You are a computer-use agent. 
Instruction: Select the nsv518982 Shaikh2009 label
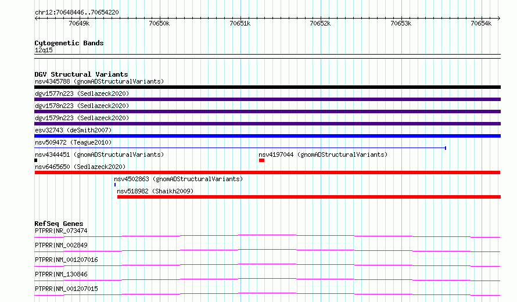click(x=155, y=191)
